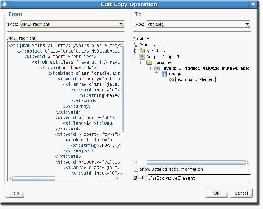Click the Cancel button
Screen dimensions: 263x209
coord(241,193)
